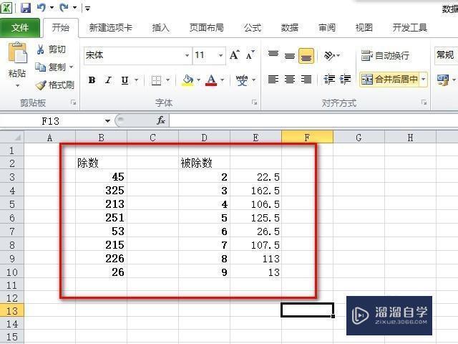
Task: Customize Quick Access Toolbar dropdown
Action: (x=87, y=8)
